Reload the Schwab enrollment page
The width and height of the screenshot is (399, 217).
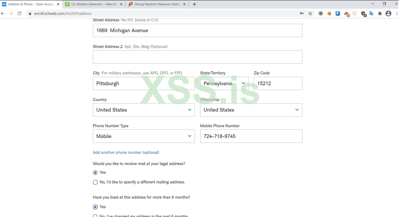[x=20, y=13]
